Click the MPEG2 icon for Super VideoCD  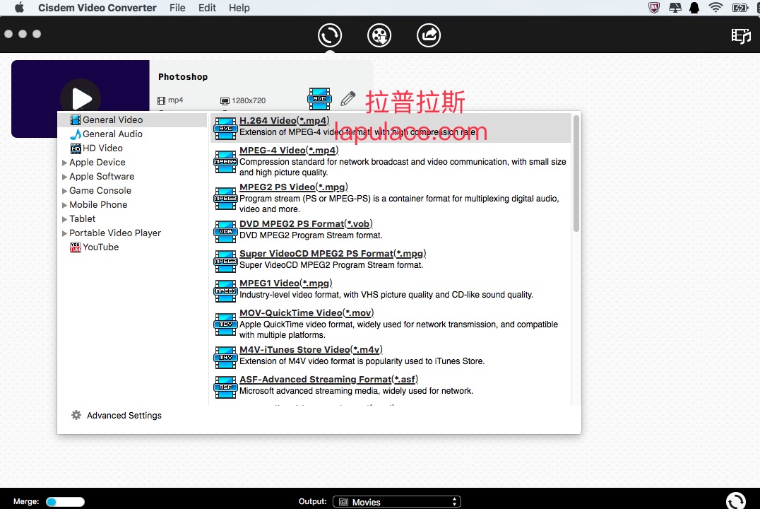click(225, 261)
